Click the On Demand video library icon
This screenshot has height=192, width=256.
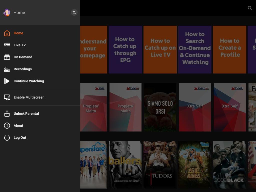[7, 57]
